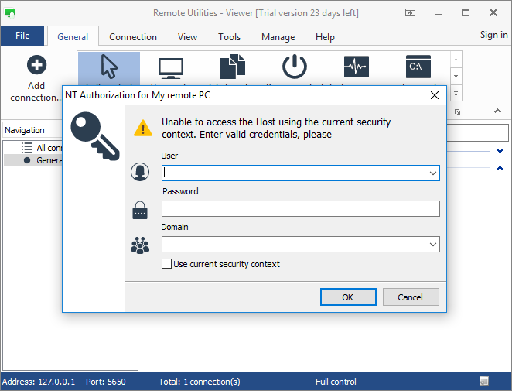Click Port: 5650 in status bar

[105, 382]
